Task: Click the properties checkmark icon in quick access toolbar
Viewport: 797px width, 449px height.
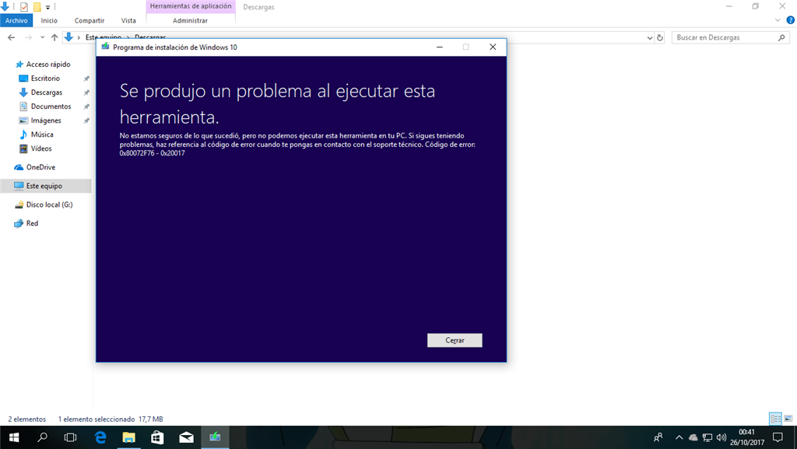Action: (x=24, y=7)
